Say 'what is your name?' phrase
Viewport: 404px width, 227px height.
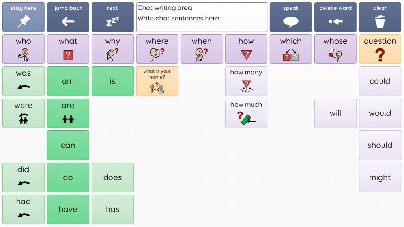(x=157, y=81)
